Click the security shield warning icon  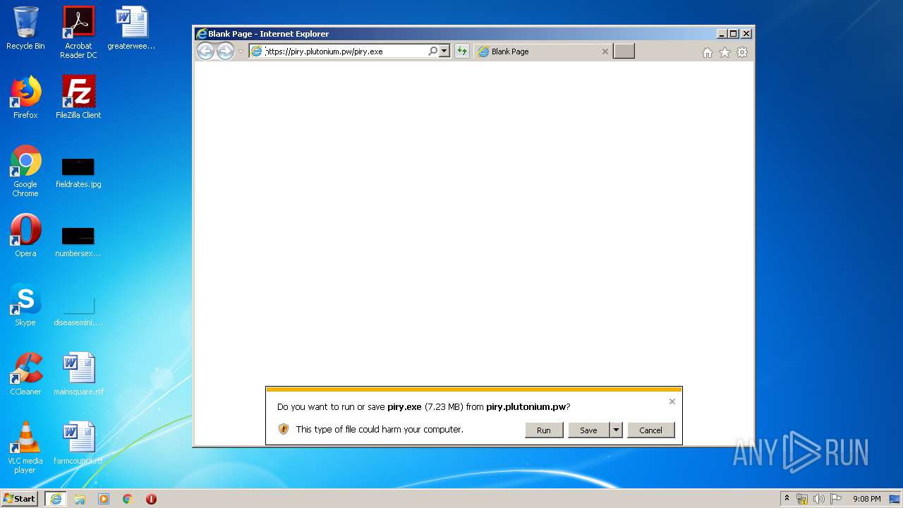(x=284, y=429)
